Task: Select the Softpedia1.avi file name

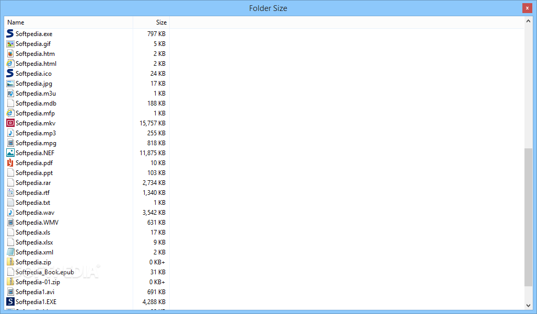Action: pyautogui.click(x=35, y=292)
